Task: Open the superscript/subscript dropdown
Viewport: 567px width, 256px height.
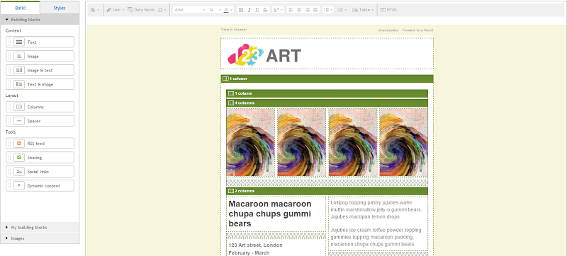Action: (x=278, y=10)
